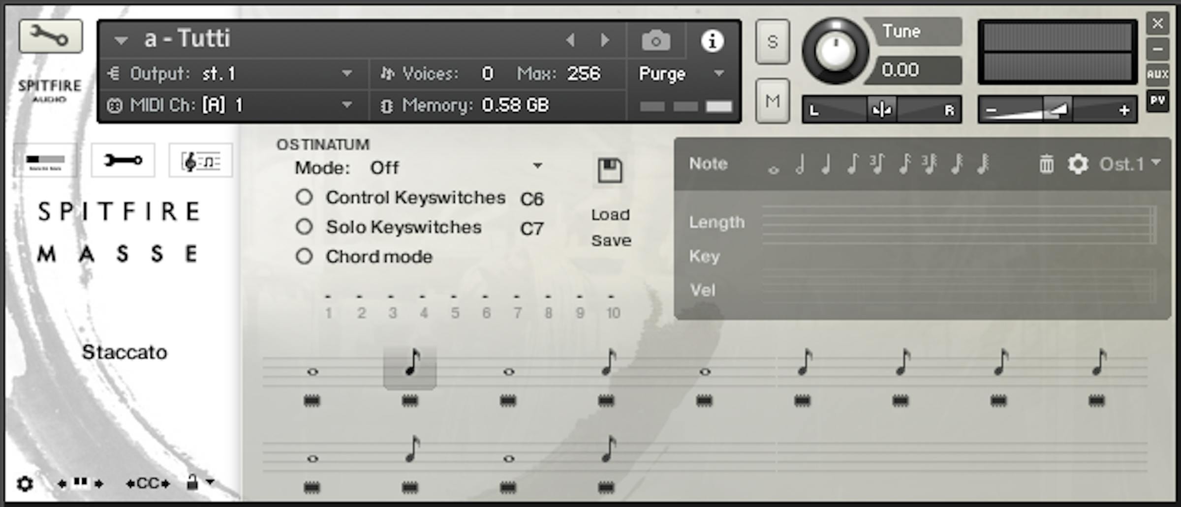Add a half note to the pattern
1181x507 pixels.
pyautogui.click(x=800, y=164)
